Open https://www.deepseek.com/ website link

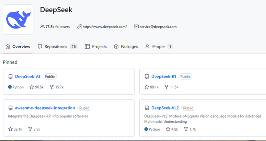coord(105,27)
